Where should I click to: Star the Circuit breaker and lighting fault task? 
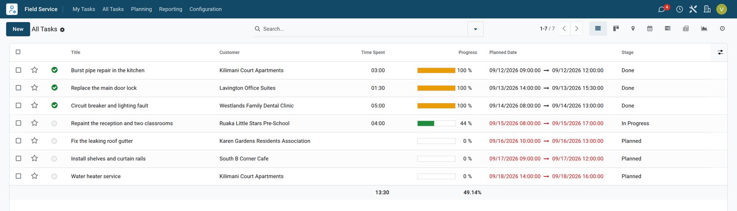pos(35,105)
